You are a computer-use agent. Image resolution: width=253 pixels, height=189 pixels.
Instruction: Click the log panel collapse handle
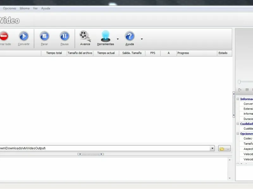[x=90, y=154]
